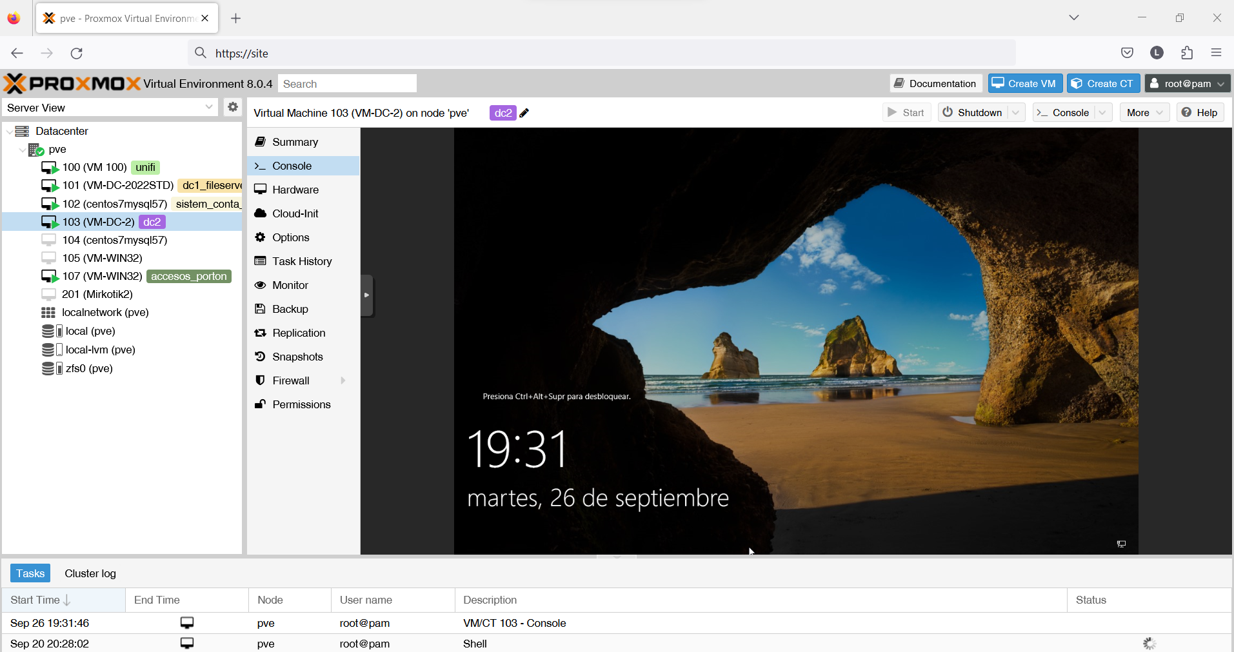Click the Snapshots history icon
Screen dimensions: 1234x652
pyautogui.click(x=261, y=357)
